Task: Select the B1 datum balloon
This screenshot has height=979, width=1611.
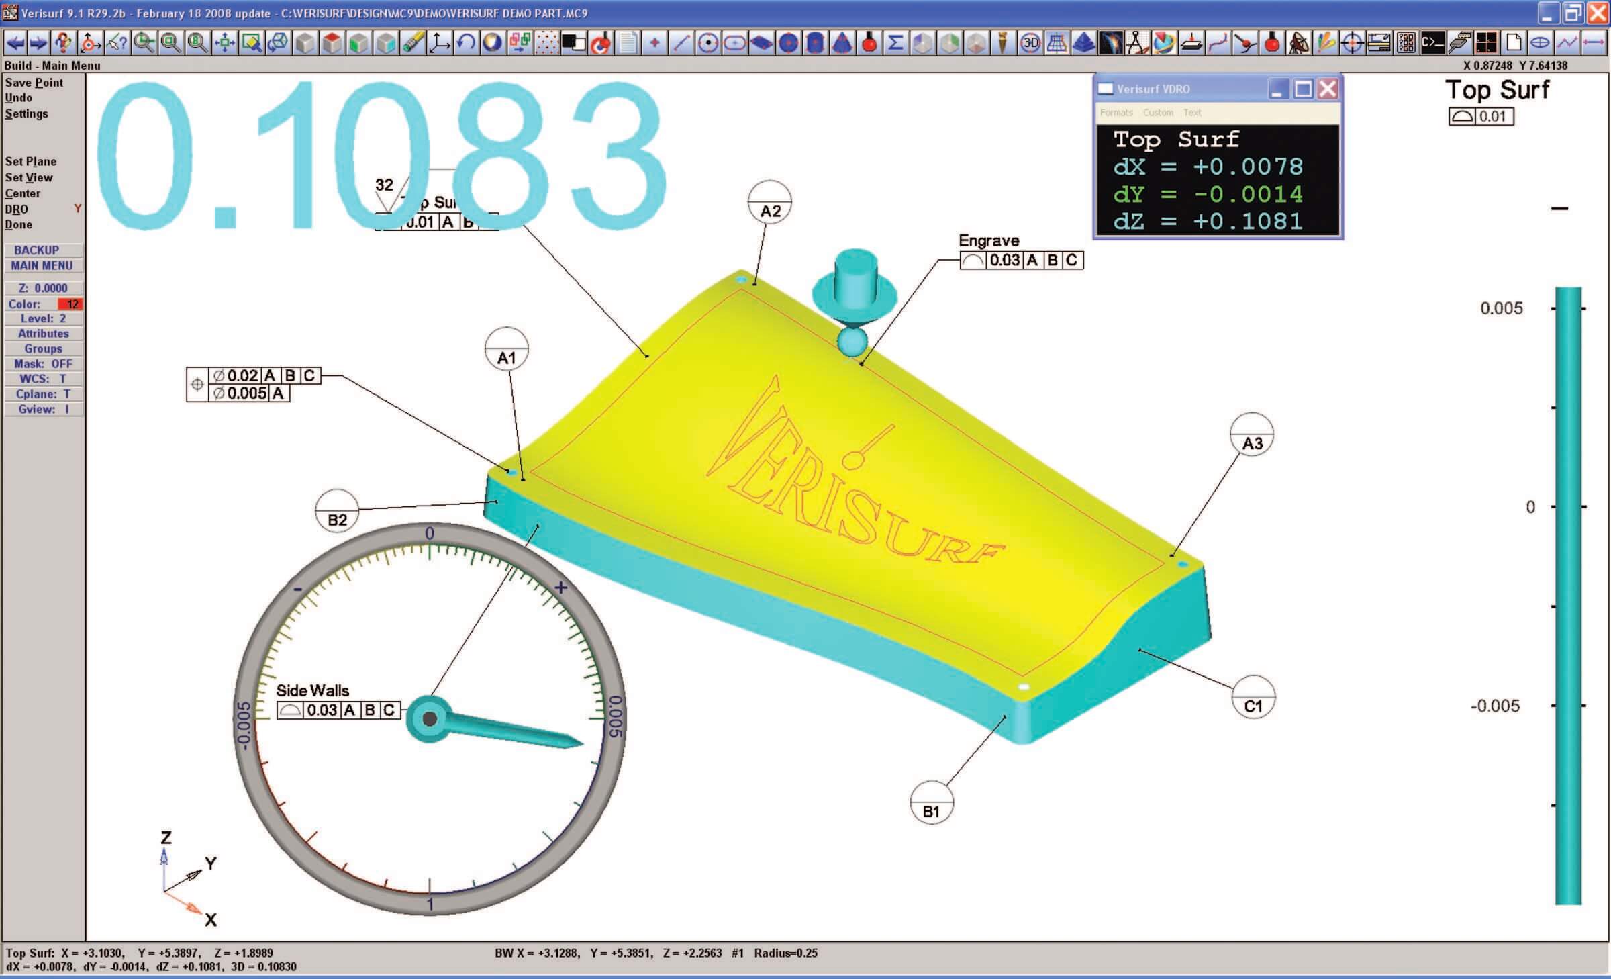Action: click(x=932, y=802)
